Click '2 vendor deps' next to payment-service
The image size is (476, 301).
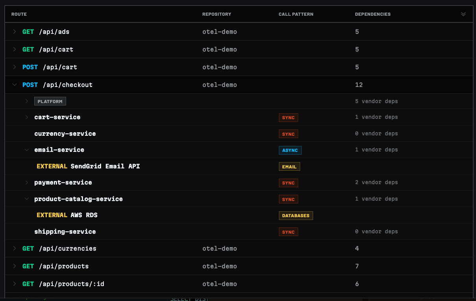pyautogui.click(x=376, y=183)
